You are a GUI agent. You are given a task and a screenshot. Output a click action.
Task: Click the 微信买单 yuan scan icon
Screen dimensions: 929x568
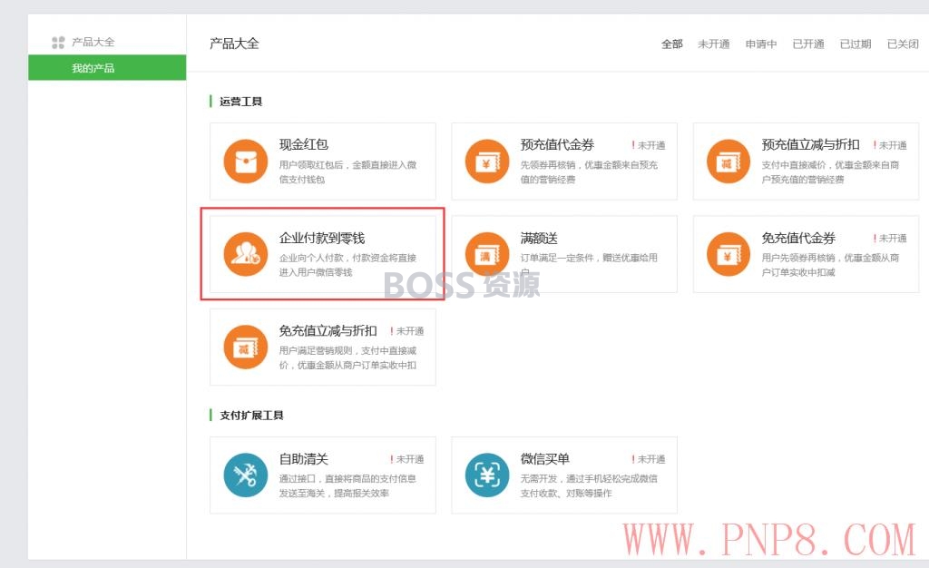tap(487, 475)
